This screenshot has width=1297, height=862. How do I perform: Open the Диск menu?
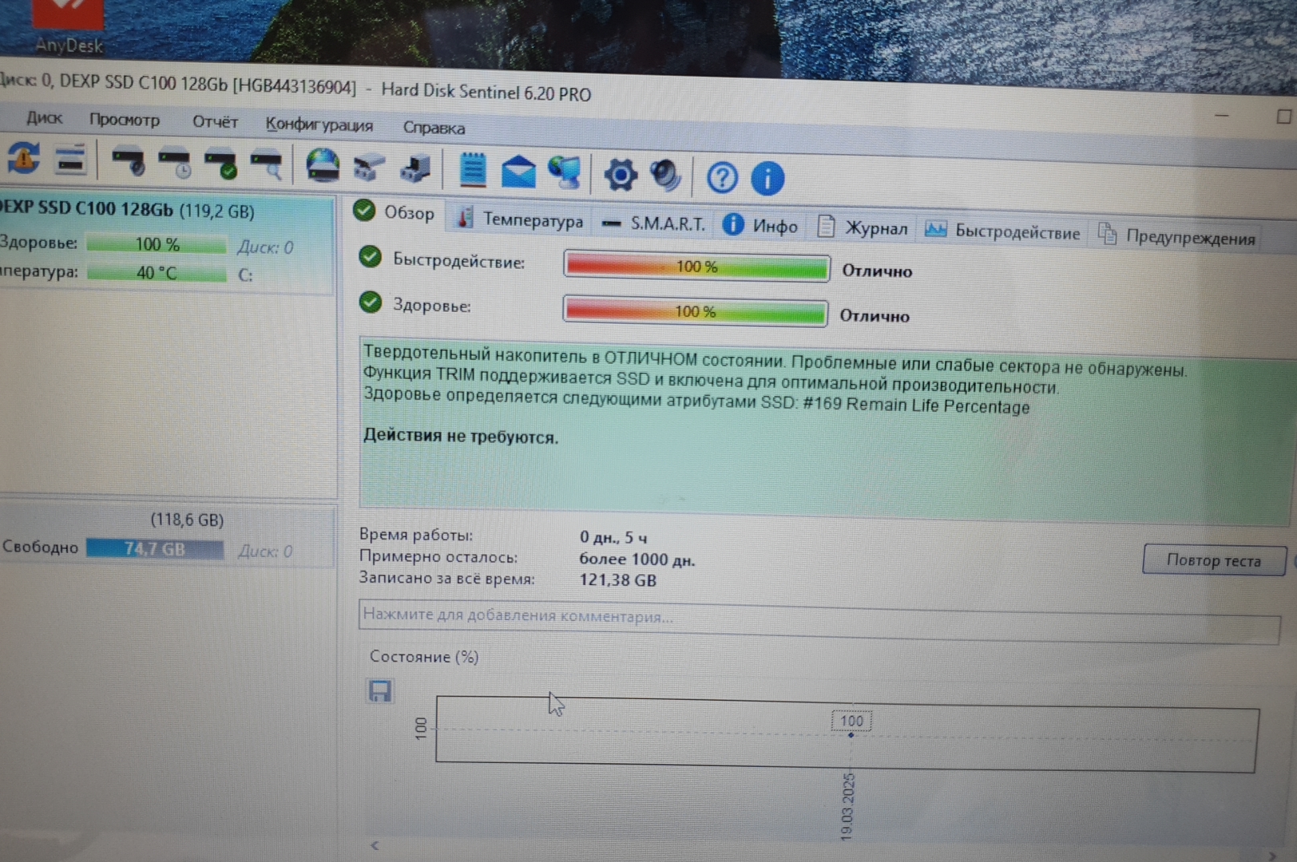click(x=44, y=117)
